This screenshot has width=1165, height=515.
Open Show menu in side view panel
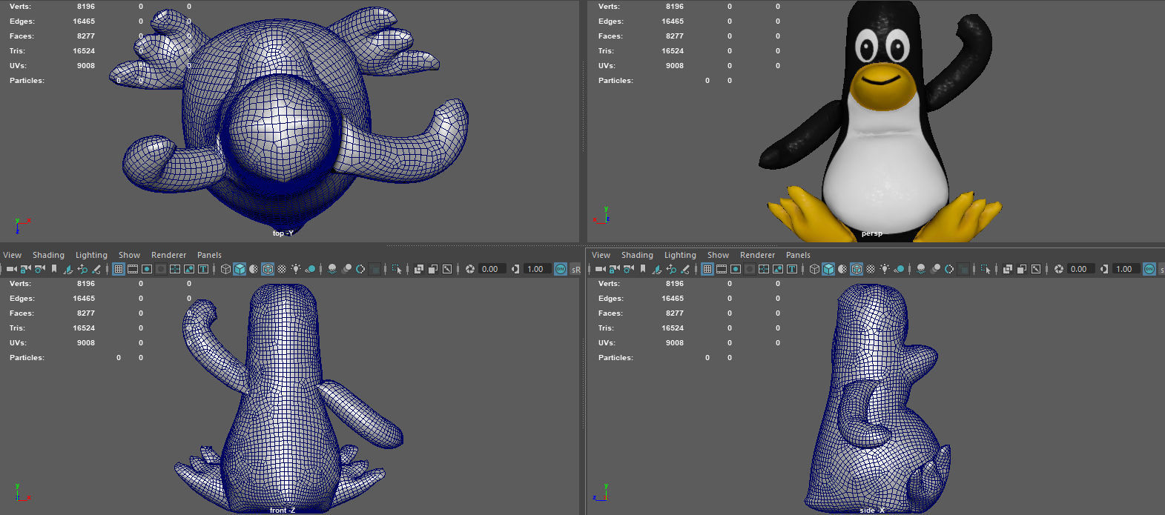coord(718,255)
